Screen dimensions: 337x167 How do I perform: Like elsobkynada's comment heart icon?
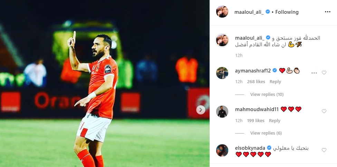click(324, 150)
